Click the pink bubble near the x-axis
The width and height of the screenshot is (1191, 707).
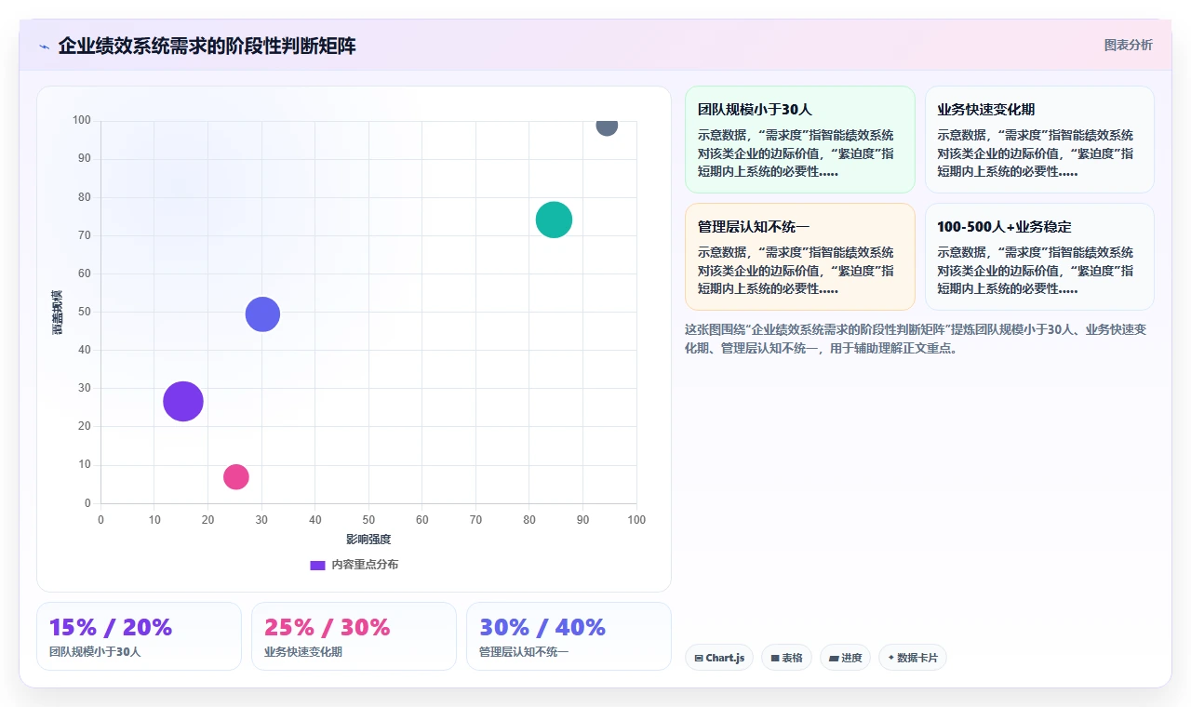pyautogui.click(x=236, y=476)
